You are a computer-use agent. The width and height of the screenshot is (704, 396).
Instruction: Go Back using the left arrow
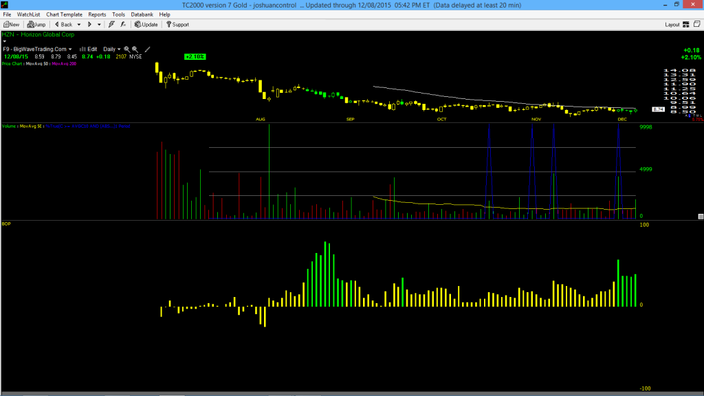63,25
